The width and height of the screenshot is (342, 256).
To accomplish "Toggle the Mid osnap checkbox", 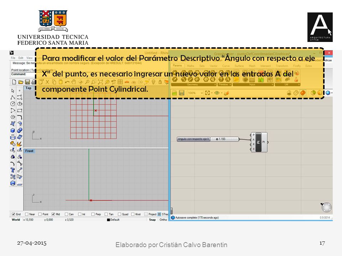I will pos(53,214).
